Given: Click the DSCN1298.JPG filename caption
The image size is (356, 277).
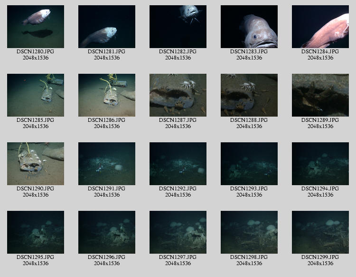Looking at the screenshot, I should 249,257.
